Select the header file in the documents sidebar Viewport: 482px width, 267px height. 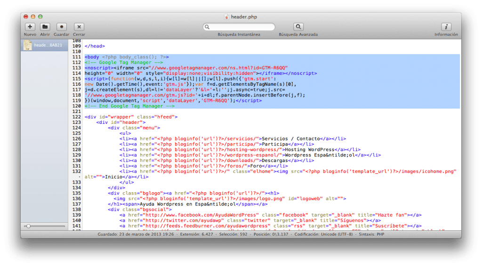(45, 45)
